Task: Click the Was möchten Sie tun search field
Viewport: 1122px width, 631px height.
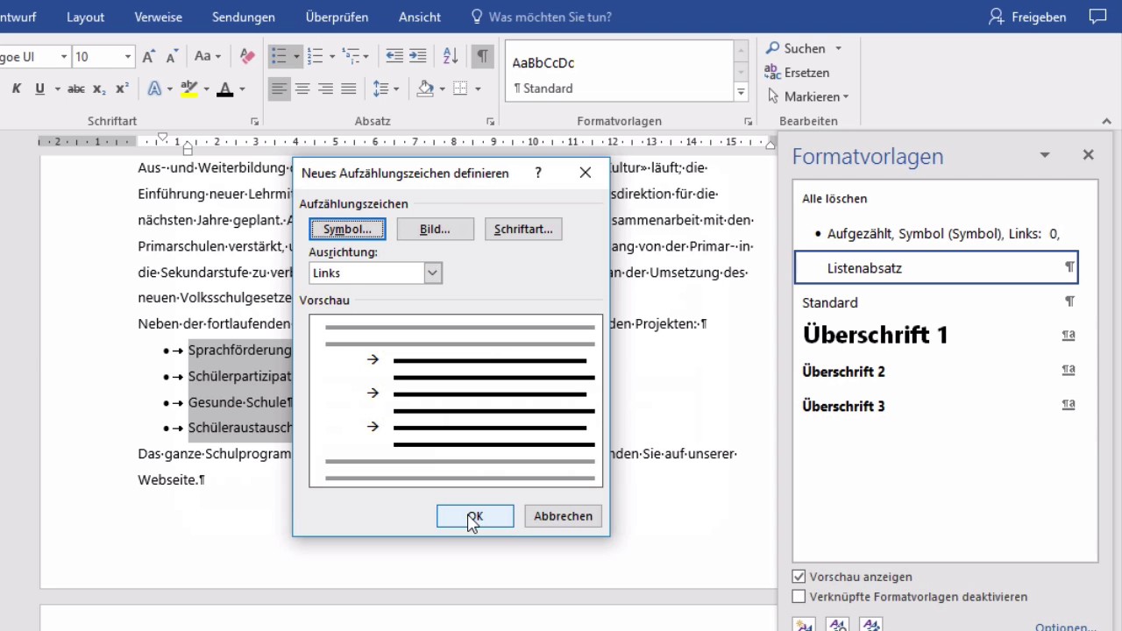Action: tap(542, 17)
